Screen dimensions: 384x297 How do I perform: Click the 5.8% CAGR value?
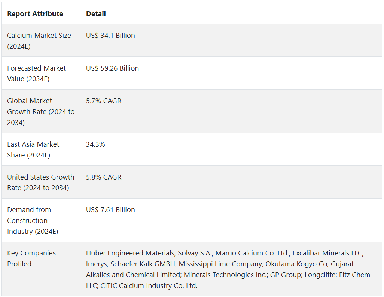coord(104,177)
